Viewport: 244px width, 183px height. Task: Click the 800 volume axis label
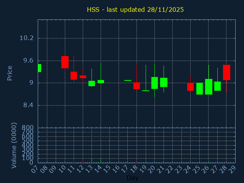click(28, 127)
